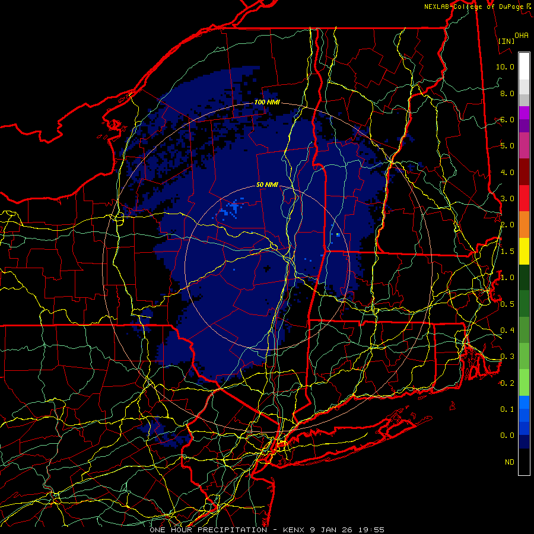Click the 1.5 legend value
Screen dimensions: 534x534
[507, 252]
